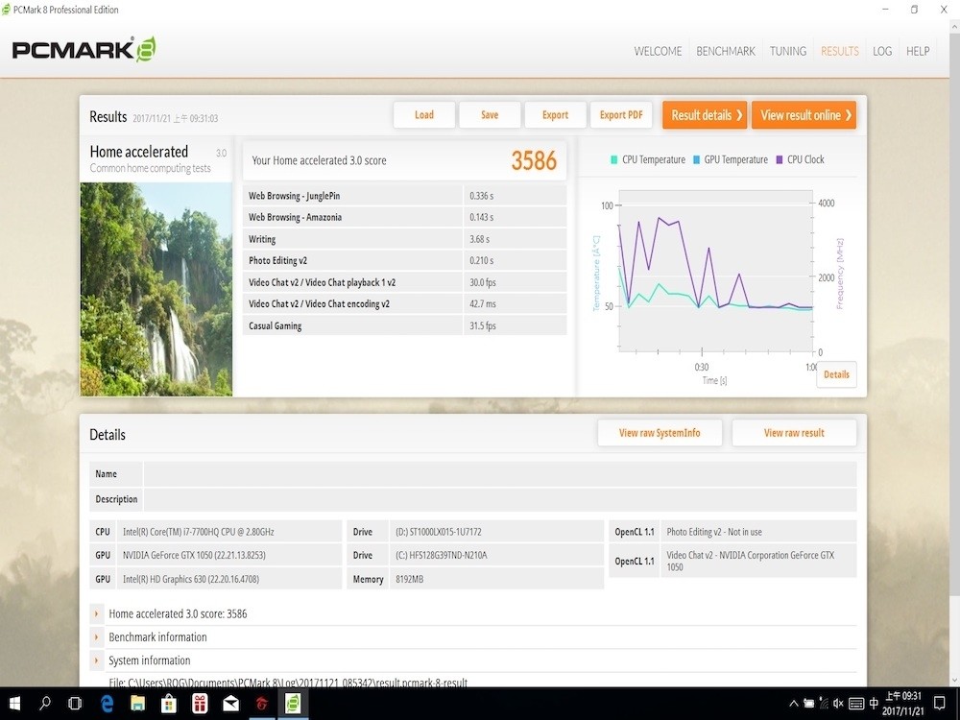Go to the Tuning tab
Screen dimensions: 960x720
787,51
